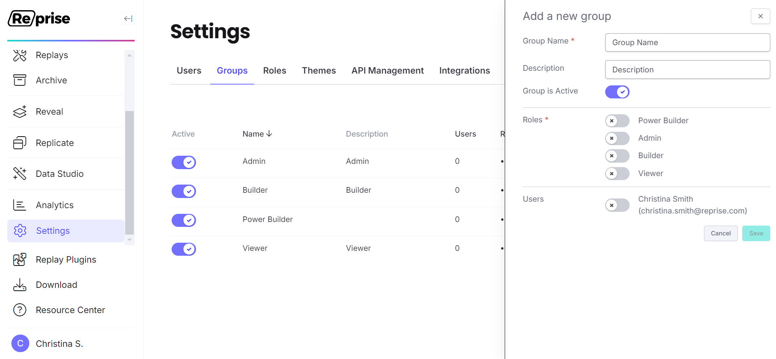Image resolution: width=776 pixels, height=359 pixels.
Task: Click the Power Builder group name
Action: [268, 219]
